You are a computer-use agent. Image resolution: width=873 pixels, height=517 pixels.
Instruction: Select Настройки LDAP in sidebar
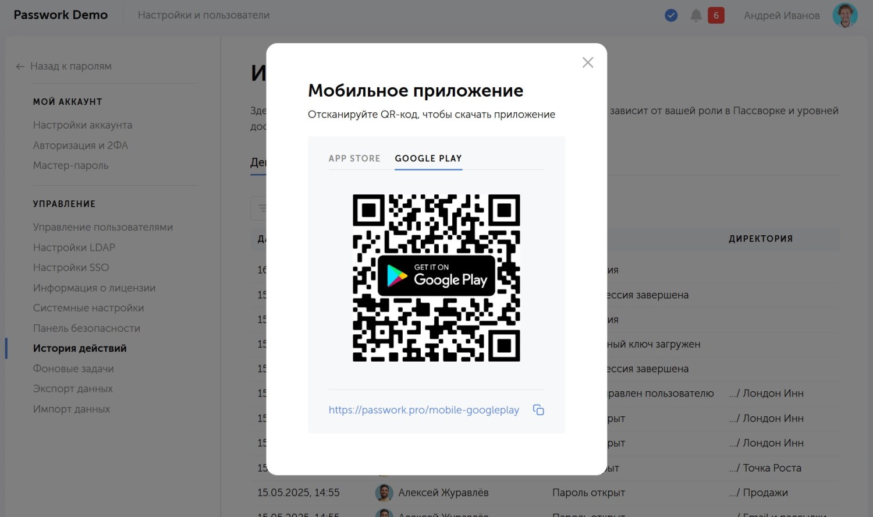click(x=74, y=247)
